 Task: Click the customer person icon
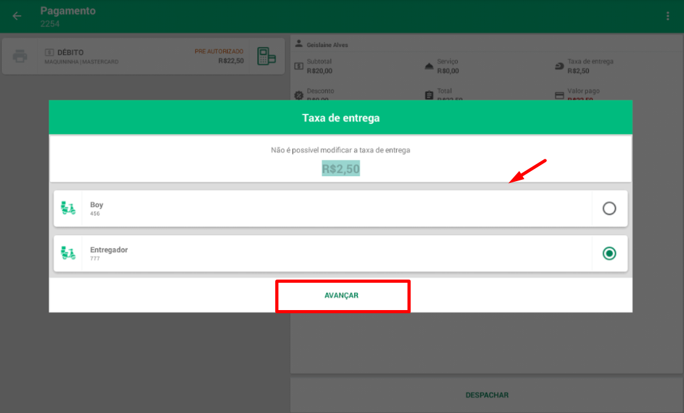coord(299,44)
